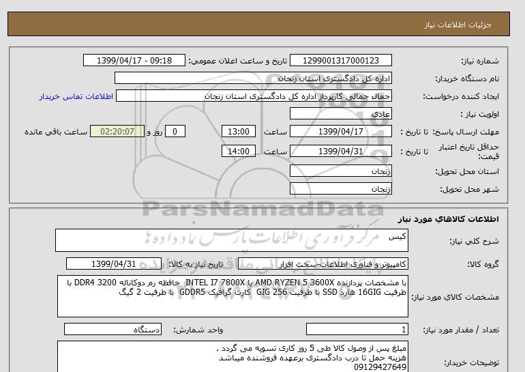The width and height of the screenshot is (525, 372).
Task: Click label گروه کالا
Action: coord(483,264)
